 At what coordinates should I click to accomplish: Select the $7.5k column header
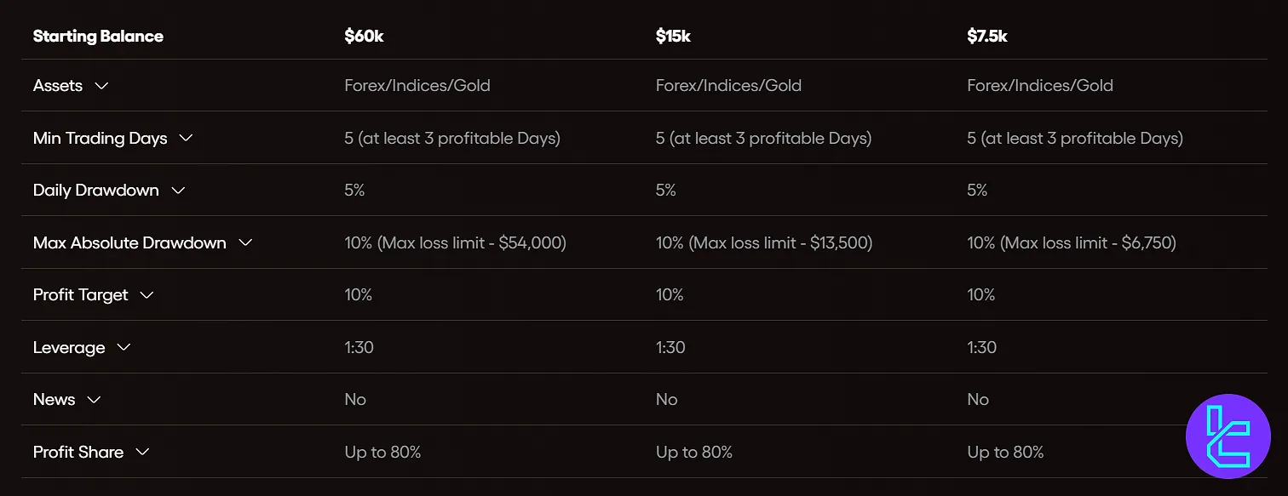(x=987, y=37)
